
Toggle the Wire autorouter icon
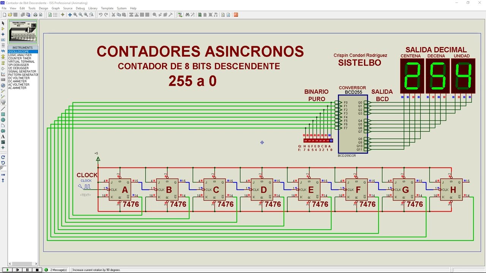click(180, 15)
